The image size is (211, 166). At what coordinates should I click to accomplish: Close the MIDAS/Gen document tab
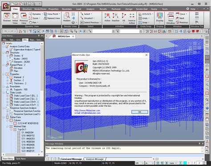point(73,36)
